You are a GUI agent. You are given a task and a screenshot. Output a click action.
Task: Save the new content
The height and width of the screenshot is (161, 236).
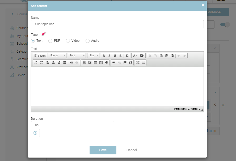click(103, 150)
